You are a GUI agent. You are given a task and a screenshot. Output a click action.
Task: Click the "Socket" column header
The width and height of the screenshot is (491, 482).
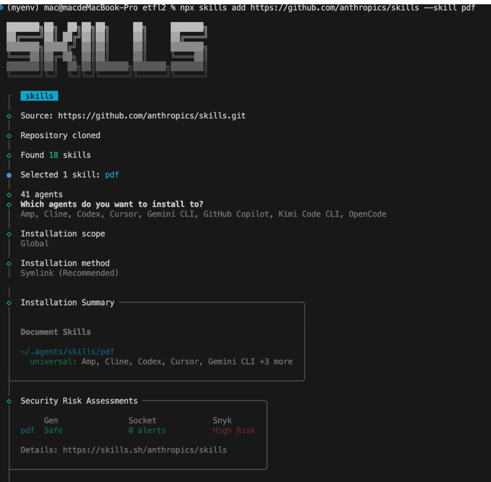click(x=142, y=421)
